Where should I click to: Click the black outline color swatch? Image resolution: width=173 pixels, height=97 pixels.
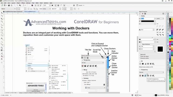click(x=148, y=21)
